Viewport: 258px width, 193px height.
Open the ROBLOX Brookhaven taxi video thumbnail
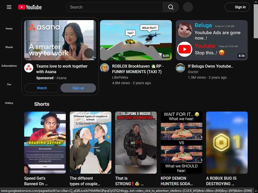pyautogui.click(x=136, y=40)
